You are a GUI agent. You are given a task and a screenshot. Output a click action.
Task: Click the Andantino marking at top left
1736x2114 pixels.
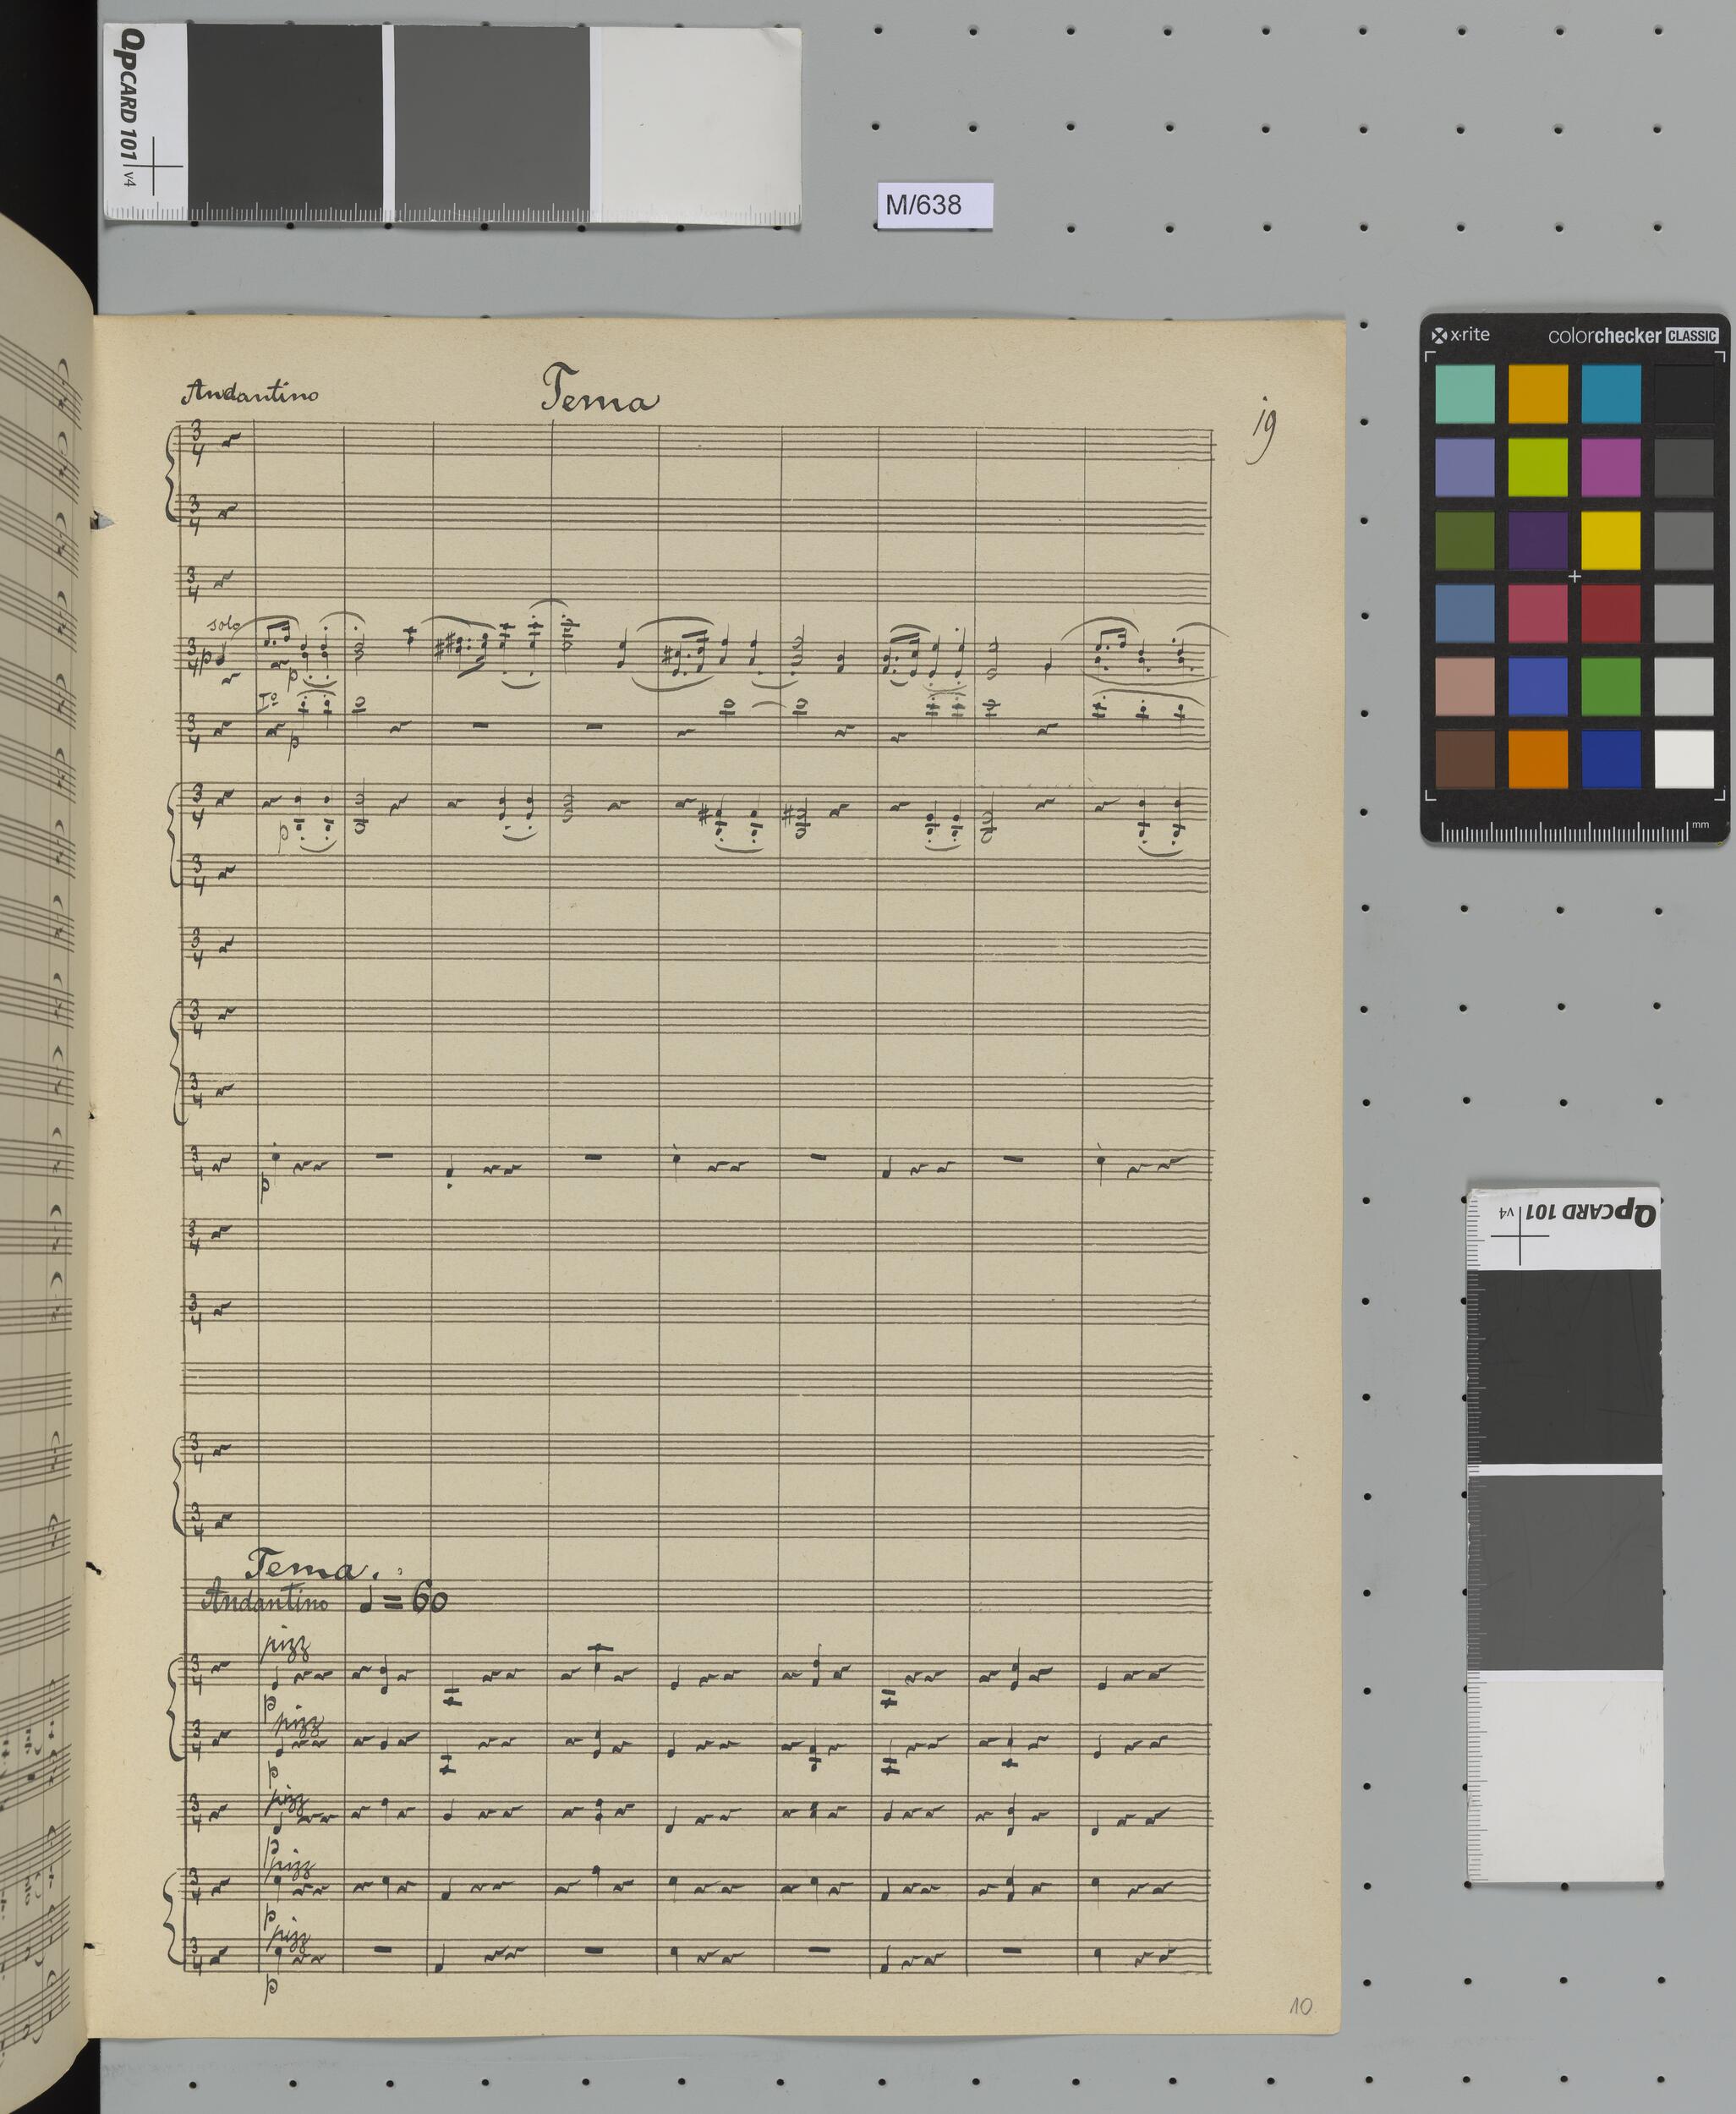point(250,393)
